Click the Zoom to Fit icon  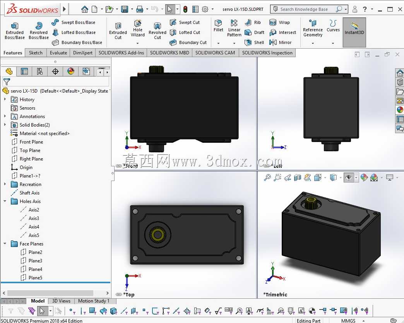tap(267, 178)
